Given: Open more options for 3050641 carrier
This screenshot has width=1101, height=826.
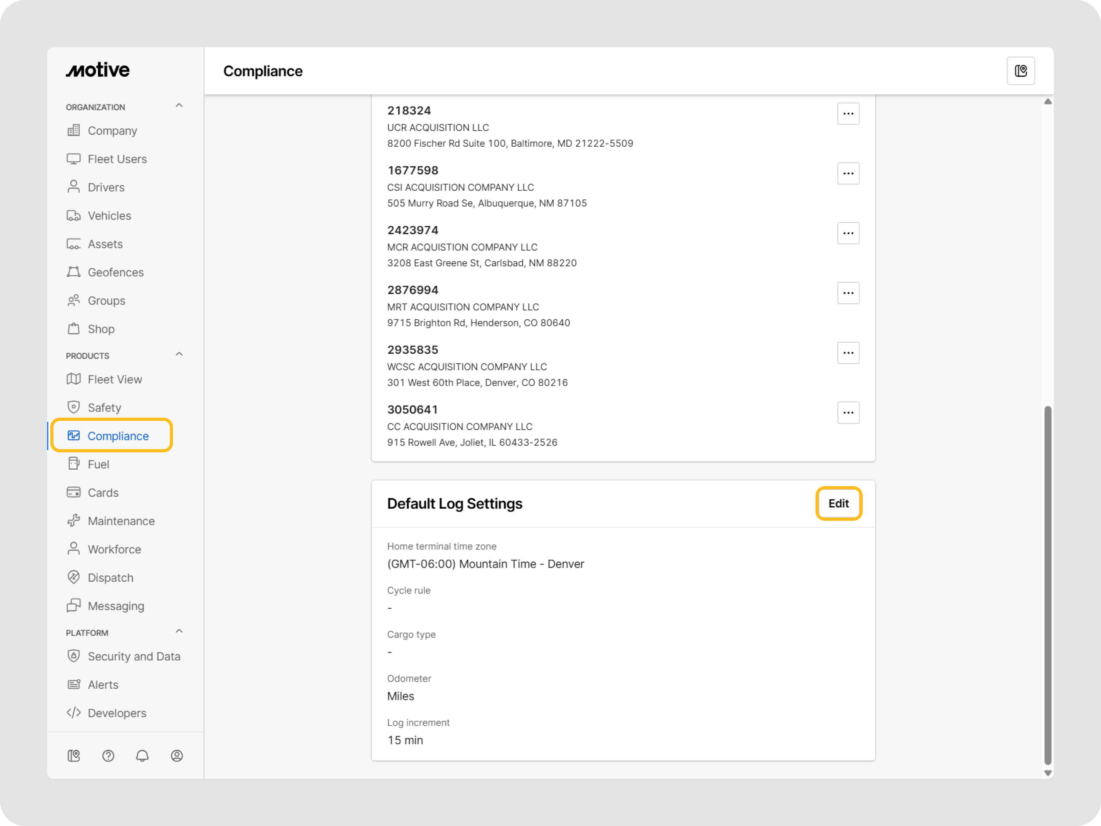Looking at the screenshot, I should (848, 413).
